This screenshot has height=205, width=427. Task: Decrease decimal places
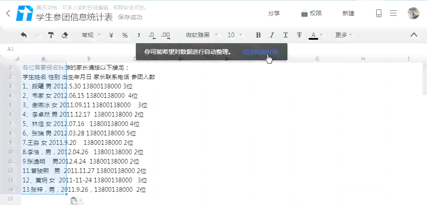(152, 35)
